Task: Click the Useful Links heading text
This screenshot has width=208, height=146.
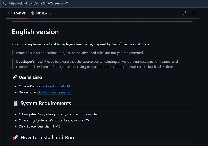Action: pyautogui.click(x=31, y=77)
